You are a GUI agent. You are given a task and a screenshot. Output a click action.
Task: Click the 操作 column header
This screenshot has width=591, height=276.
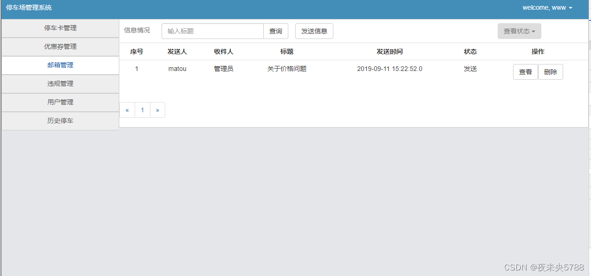pos(538,51)
